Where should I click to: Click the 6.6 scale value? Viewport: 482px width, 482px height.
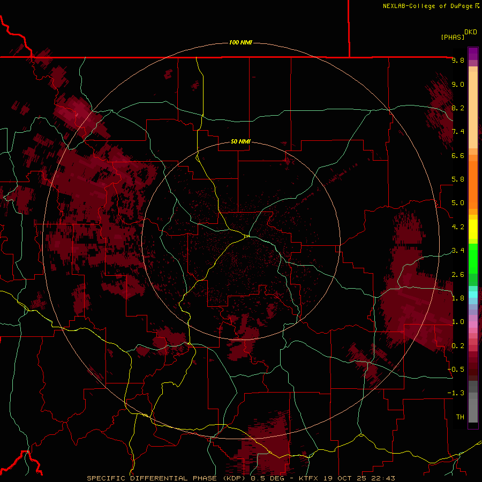click(x=458, y=155)
